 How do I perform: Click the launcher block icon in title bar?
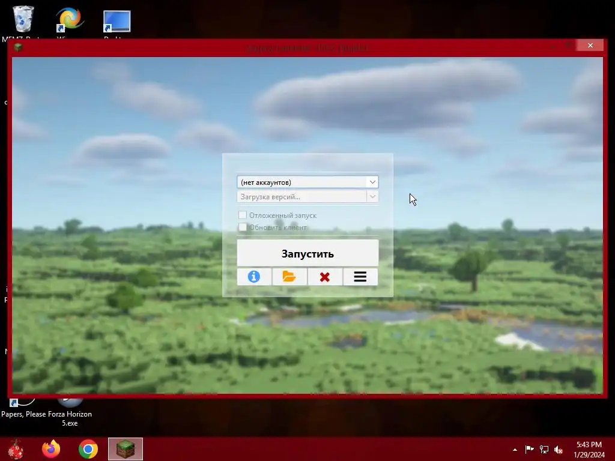pyautogui.click(x=18, y=47)
